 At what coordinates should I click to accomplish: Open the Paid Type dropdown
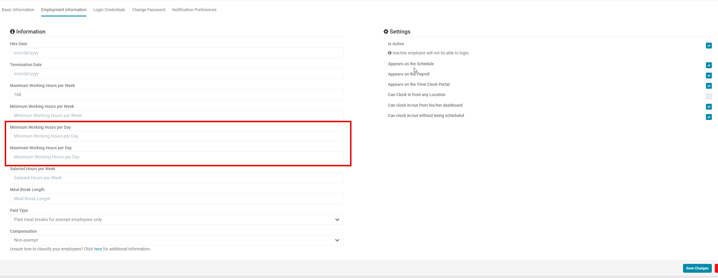click(x=176, y=220)
